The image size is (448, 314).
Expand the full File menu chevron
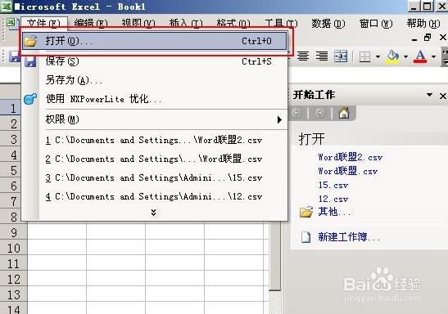click(154, 212)
